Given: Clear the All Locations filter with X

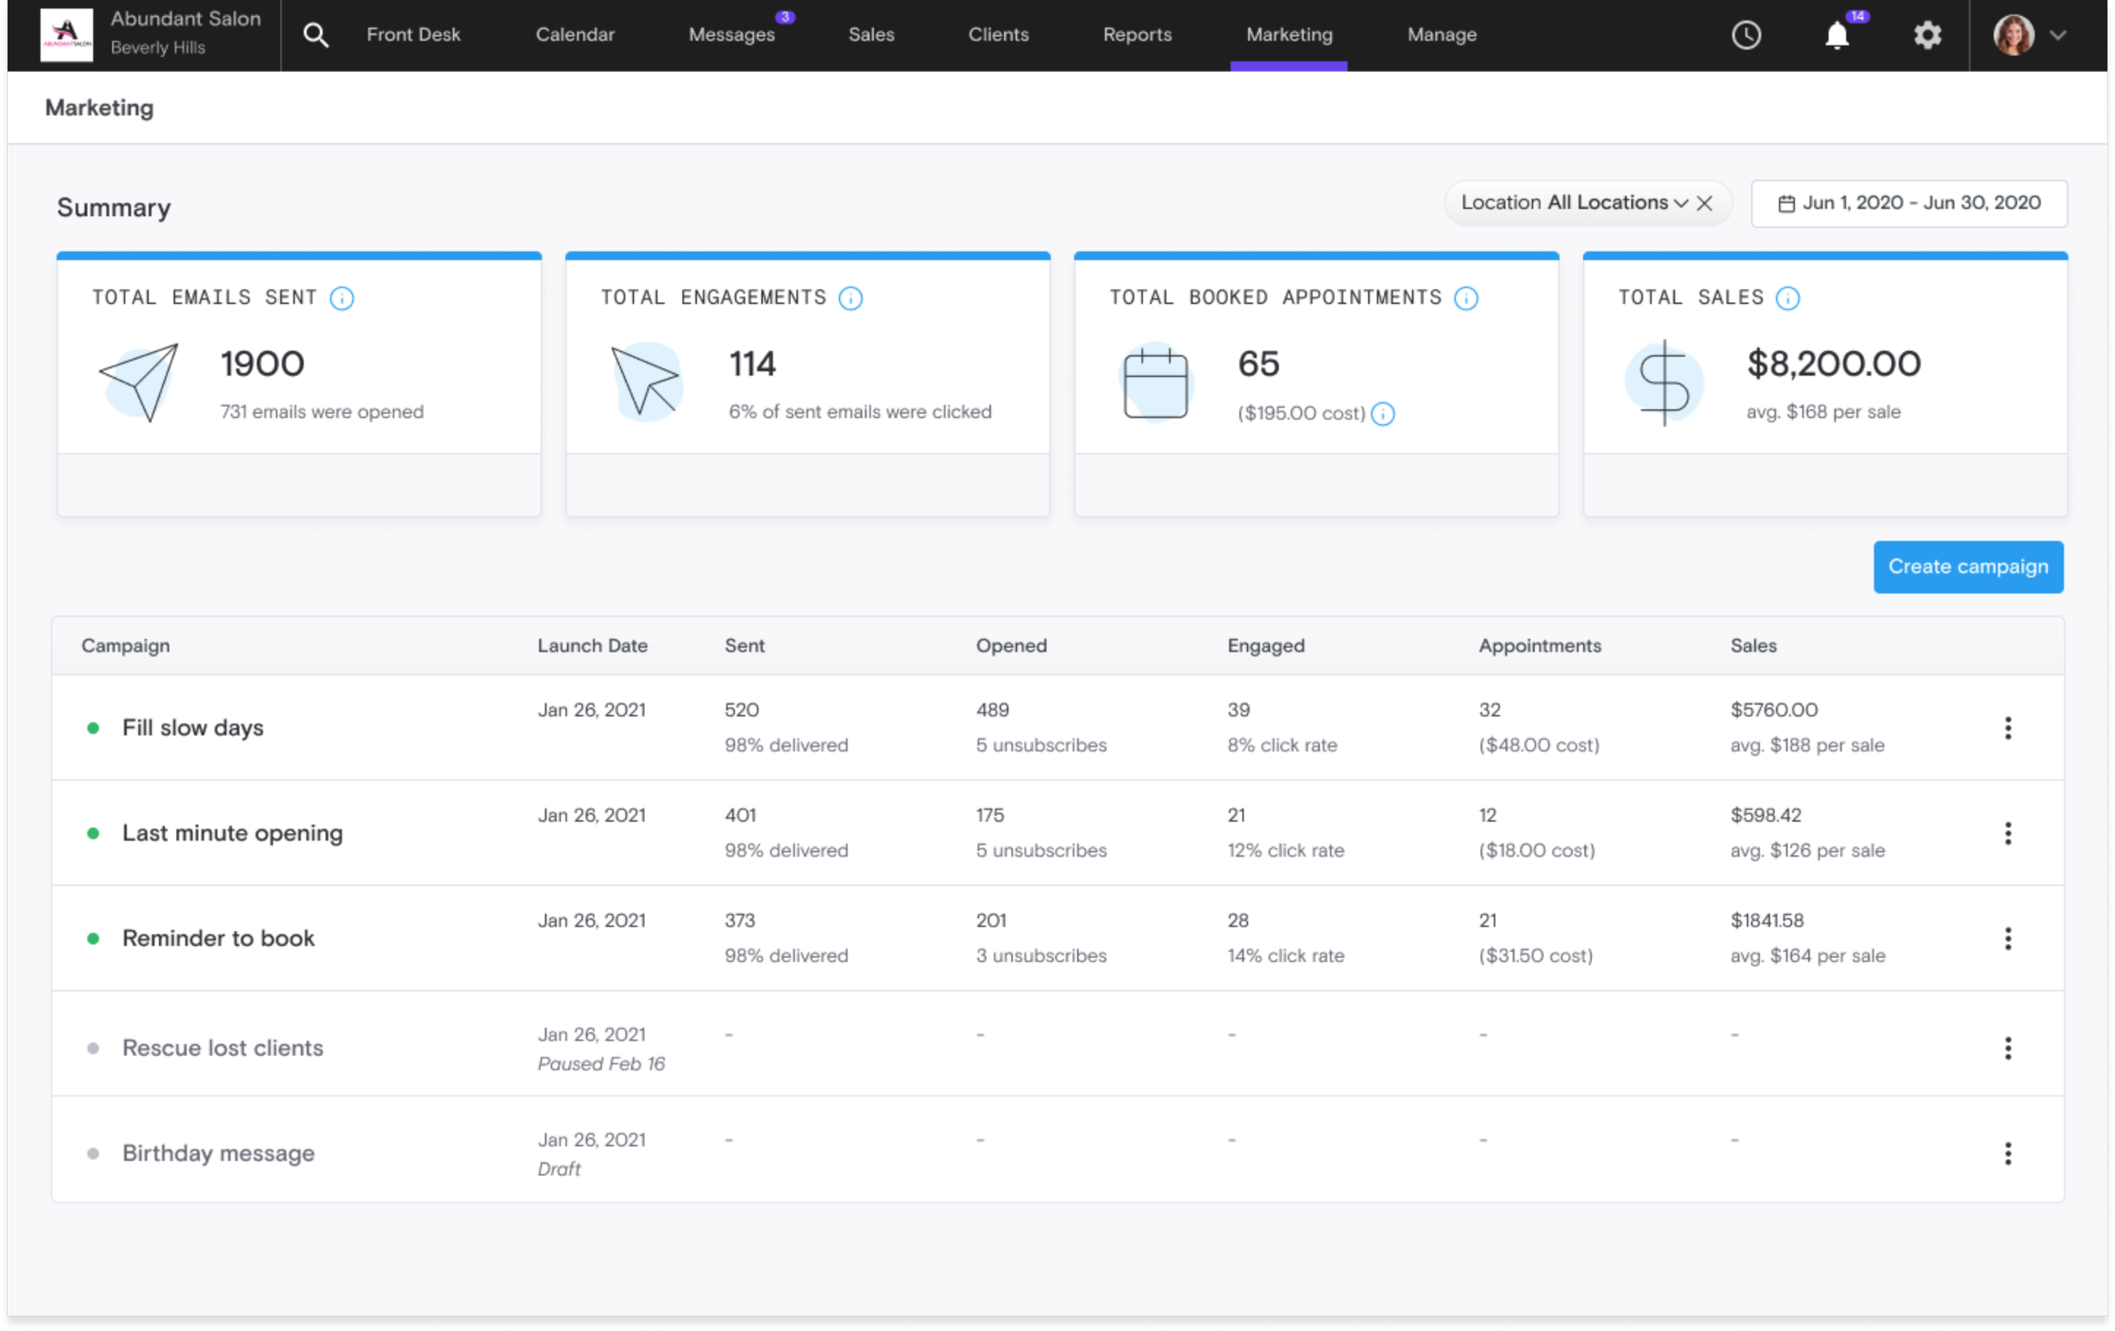Looking at the screenshot, I should tap(1705, 203).
